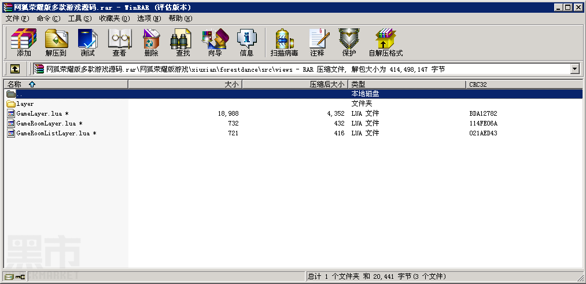Click CRC32 value BDA12782

[483, 113]
